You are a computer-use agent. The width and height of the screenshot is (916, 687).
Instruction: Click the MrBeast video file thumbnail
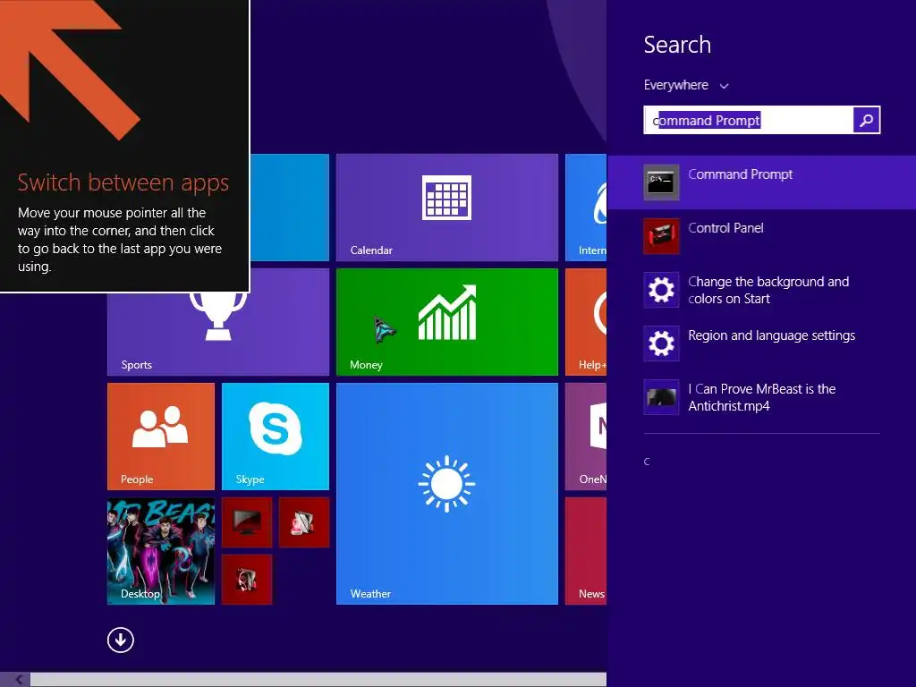[x=661, y=397]
